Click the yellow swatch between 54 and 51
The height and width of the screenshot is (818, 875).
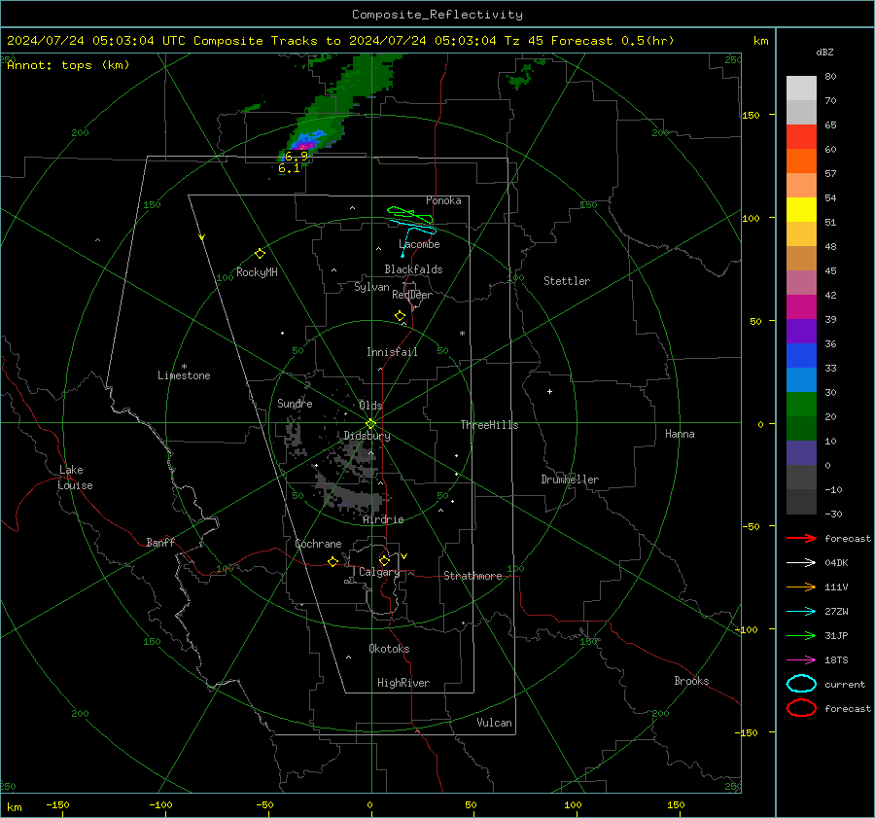[x=801, y=210]
